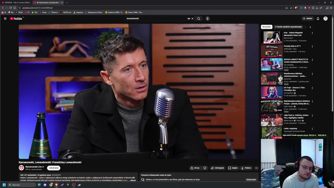Open the Najniebezpieczniejsze dzielnice Paryża video title
Image resolution: width=334 pixels, height=188 pixels.
point(297,102)
